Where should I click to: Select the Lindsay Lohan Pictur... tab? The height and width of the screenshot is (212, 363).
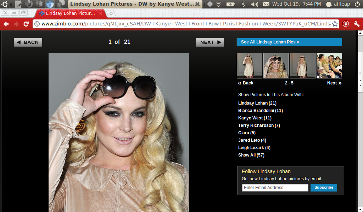coord(70,13)
